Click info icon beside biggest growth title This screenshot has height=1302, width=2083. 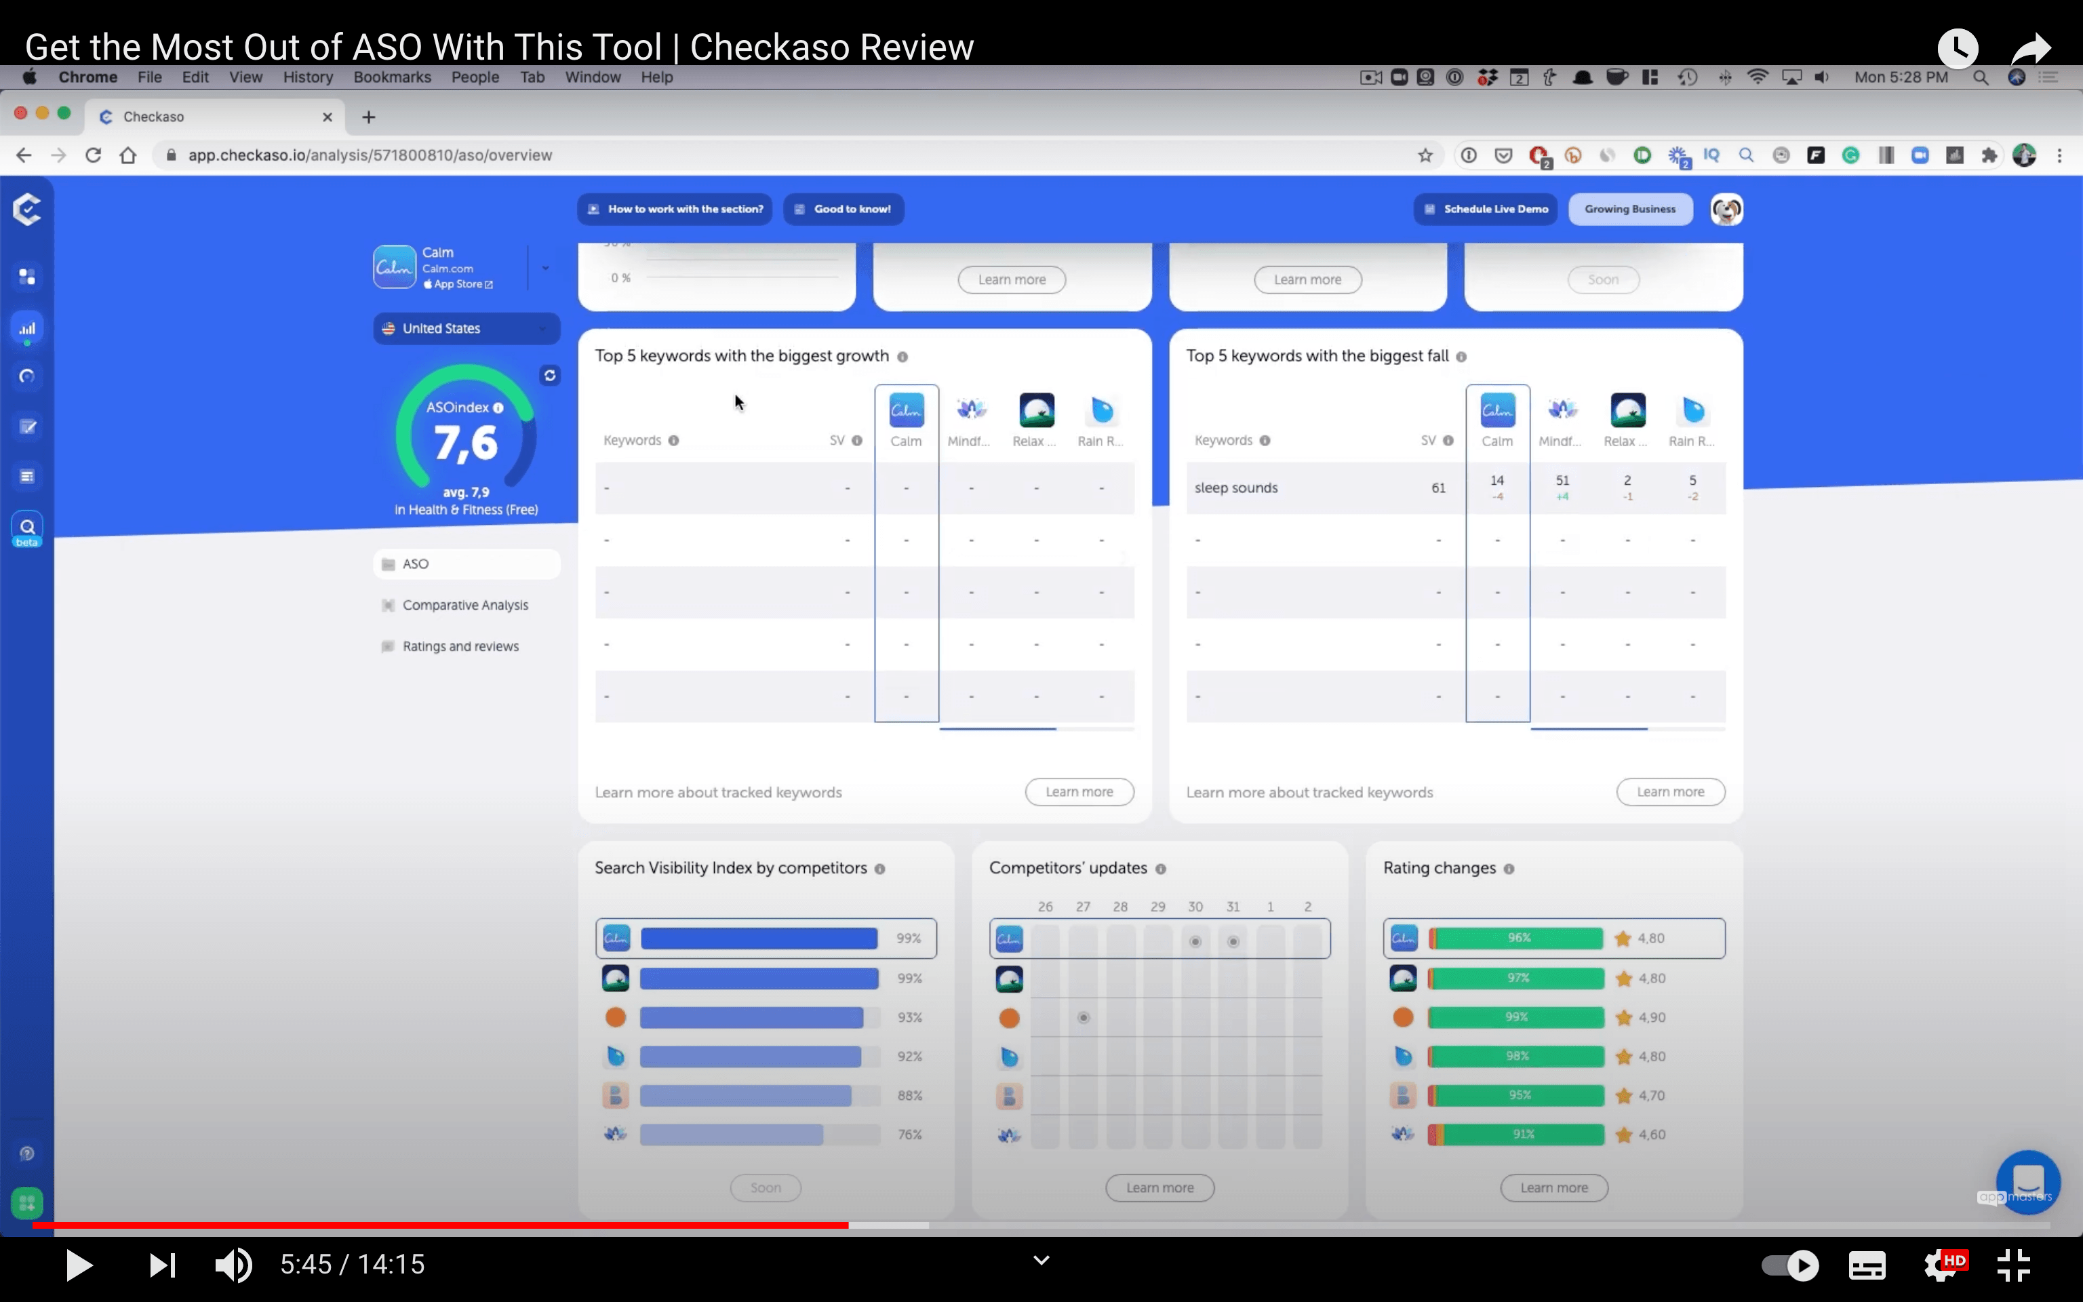click(902, 357)
